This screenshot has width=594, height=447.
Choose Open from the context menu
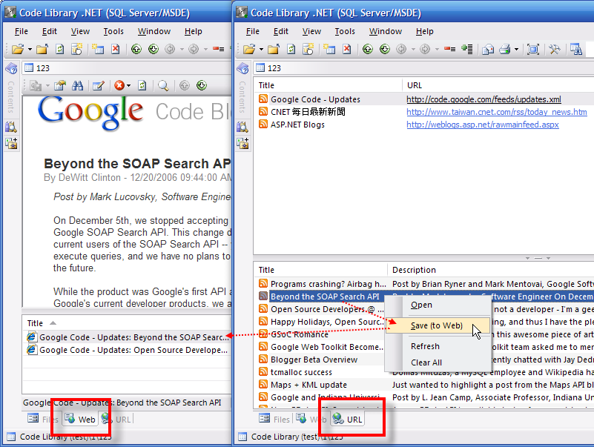tap(421, 305)
